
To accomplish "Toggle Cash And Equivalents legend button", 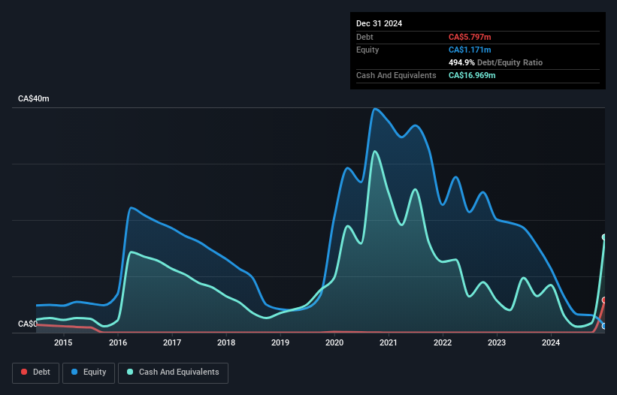I will coord(173,372).
